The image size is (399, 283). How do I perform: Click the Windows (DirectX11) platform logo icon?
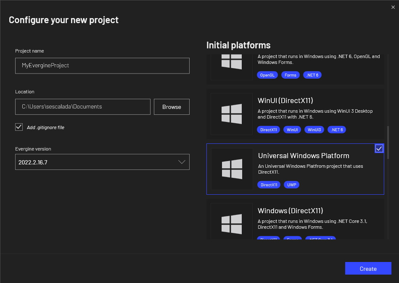[x=232, y=223]
